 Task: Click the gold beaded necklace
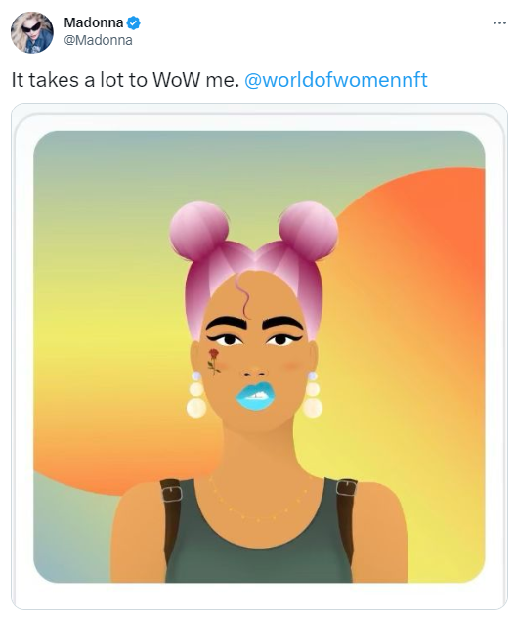click(x=258, y=499)
